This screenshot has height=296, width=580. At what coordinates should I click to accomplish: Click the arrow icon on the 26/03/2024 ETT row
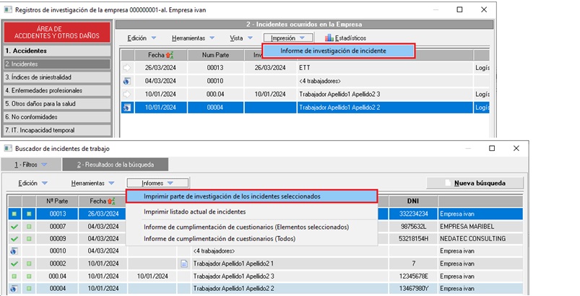(x=127, y=68)
